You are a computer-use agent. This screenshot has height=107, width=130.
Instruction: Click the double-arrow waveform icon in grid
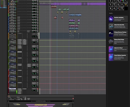coord(114,8)
